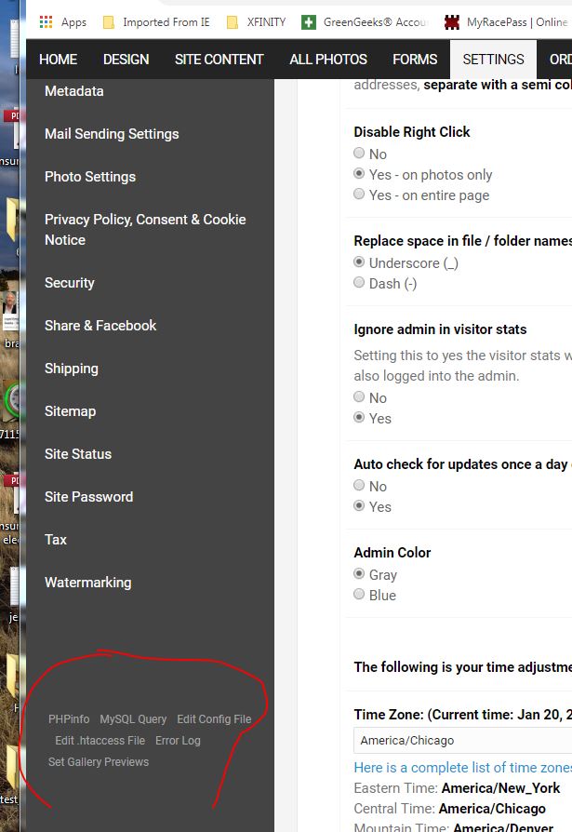Open the ALL PHOTOS tab
This screenshot has height=832, width=572.
(x=328, y=60)
